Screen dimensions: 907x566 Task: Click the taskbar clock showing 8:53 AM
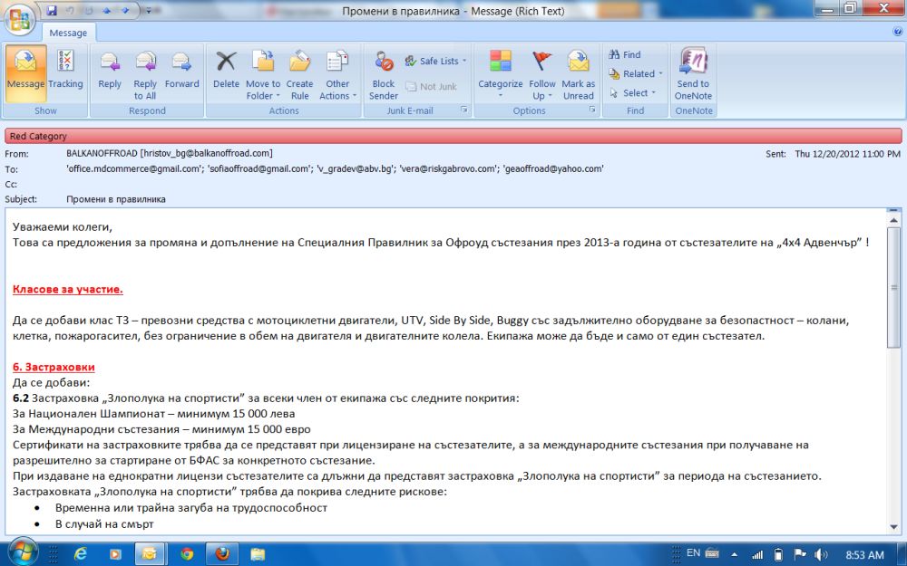(864, 555)
